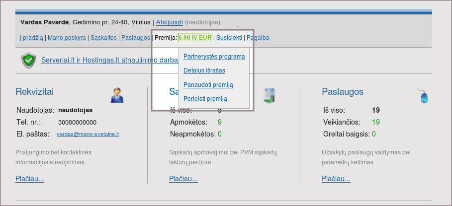Go to Į pradžią home link
This screenshot has height=206, width=452.
click(x=31, y=37)
